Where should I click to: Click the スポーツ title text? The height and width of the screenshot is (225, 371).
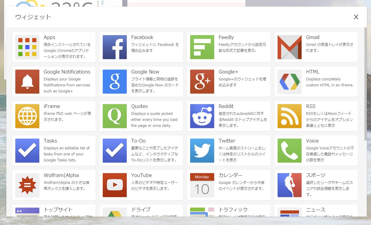[x=316, y=175]
